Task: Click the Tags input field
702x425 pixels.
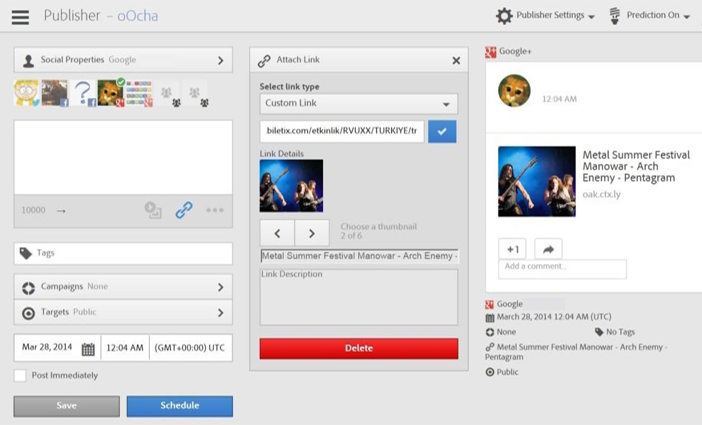Action: [x=123, y=253]
